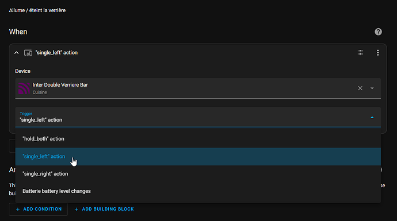Select the "hold_both" action option
This screenshot has height=221, width=397.
click(x=198, y=139)
